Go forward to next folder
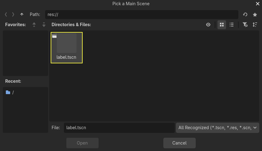 point(13,14)
